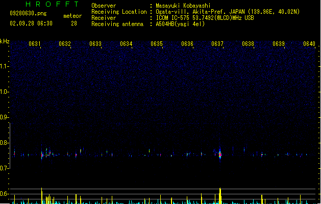Click the Receiving Location label
This screenshot has width=321, height=204.
click(119, 12)
